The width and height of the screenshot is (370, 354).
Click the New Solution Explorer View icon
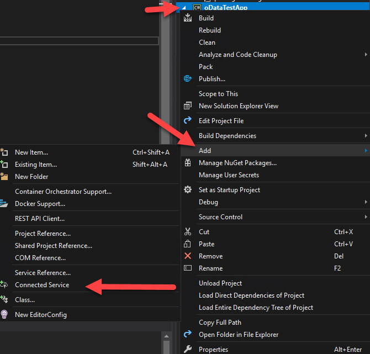[188, 106]
